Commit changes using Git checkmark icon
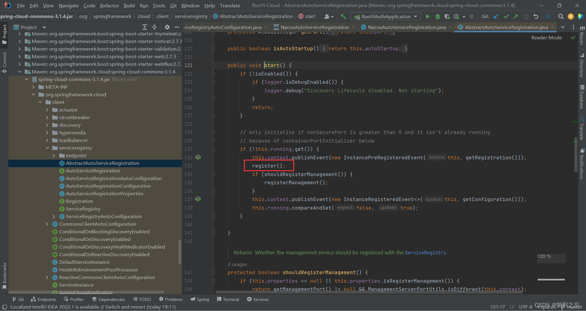The image size is (586, 311). tap(506, 16)
